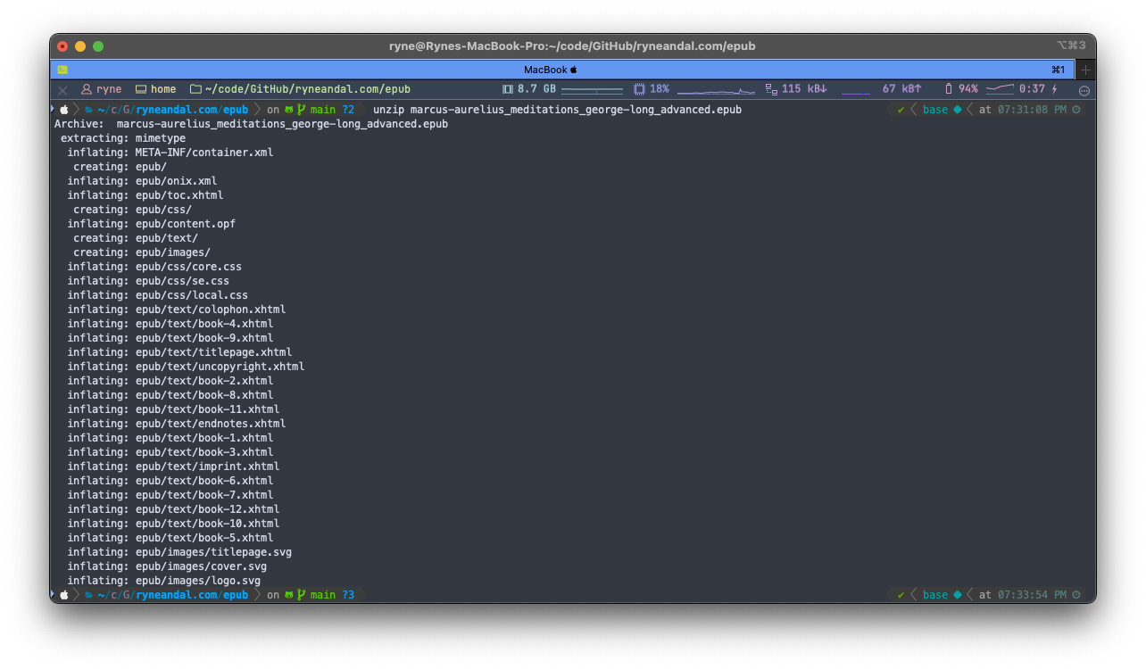The width and height of the screenshot is (1146, 669).
Task: Click the timestamp 07:31:08 PM
Action: click(1031, 110)
